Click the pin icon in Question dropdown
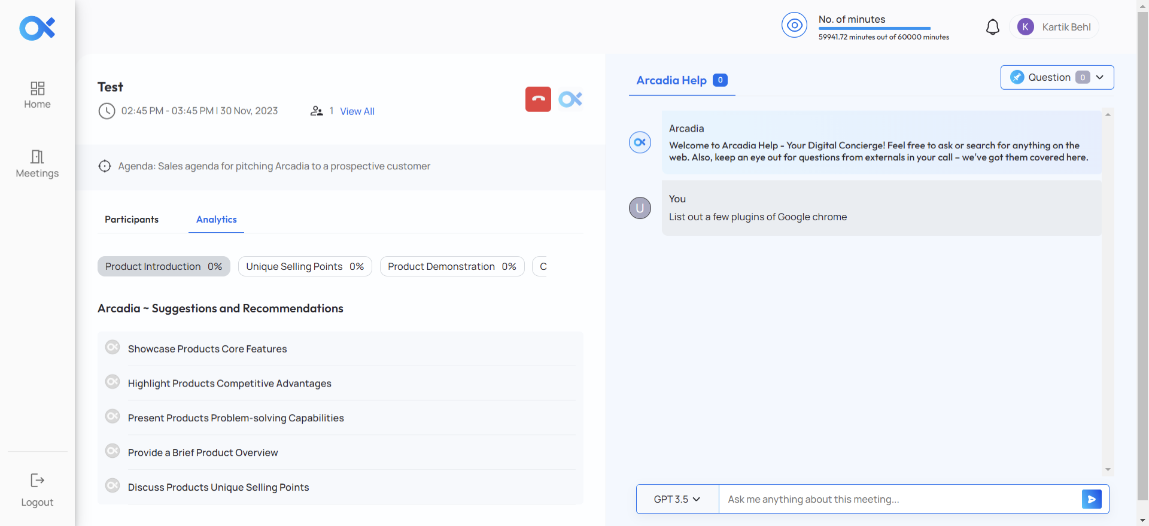Screen dimensions: 1149x526 (x=1017, y=77)
